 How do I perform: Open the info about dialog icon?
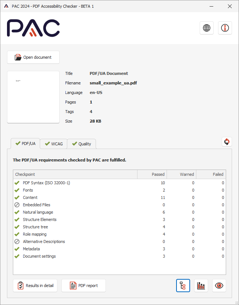(x=225, y=28)
